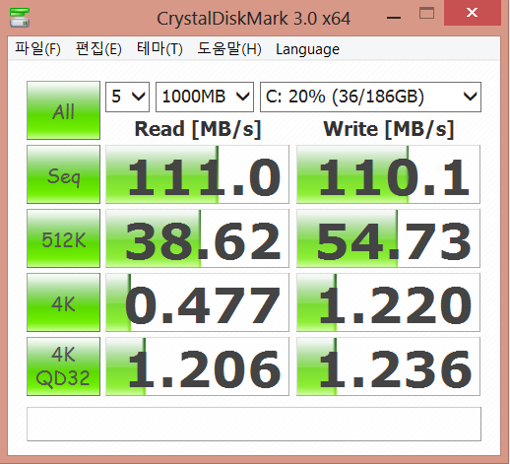Open the C: drive selection dropdown
Screen dimensions: 510x464
click(x=370, y=97)
